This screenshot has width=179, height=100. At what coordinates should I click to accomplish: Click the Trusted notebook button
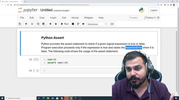133,18
